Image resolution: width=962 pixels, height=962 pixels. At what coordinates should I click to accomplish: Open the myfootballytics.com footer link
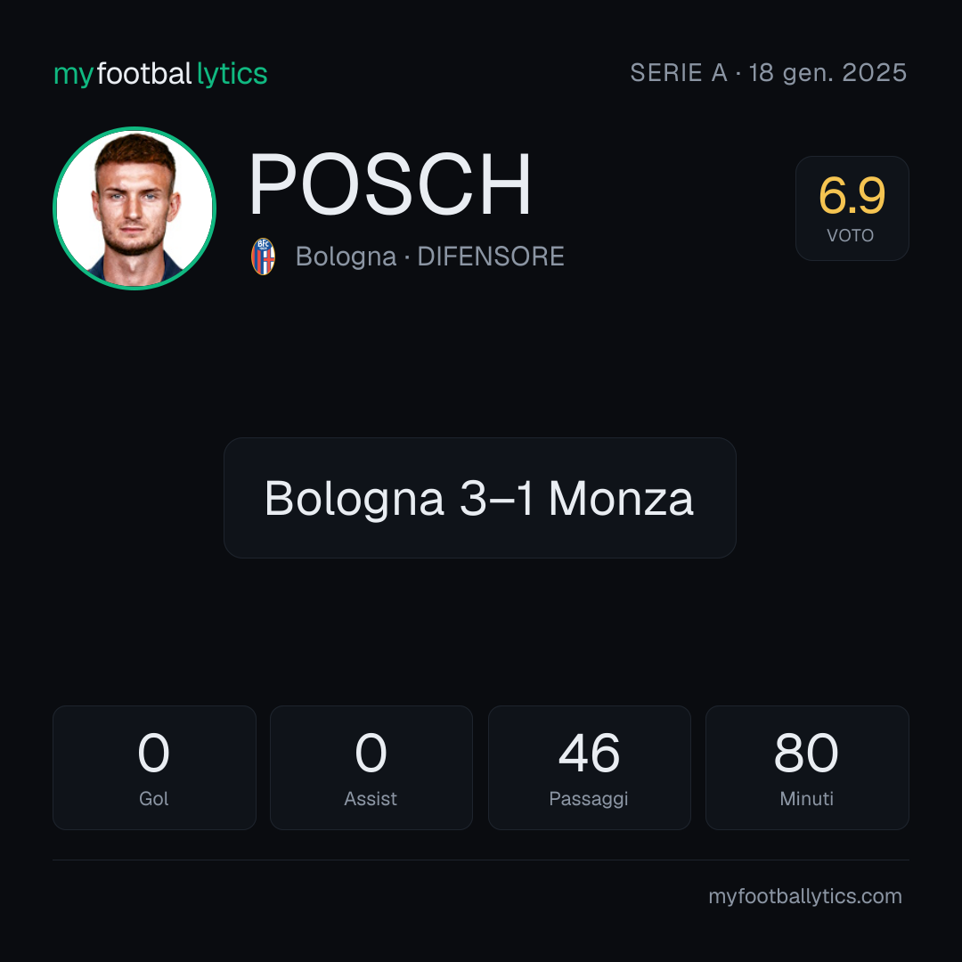click(805, 896)
